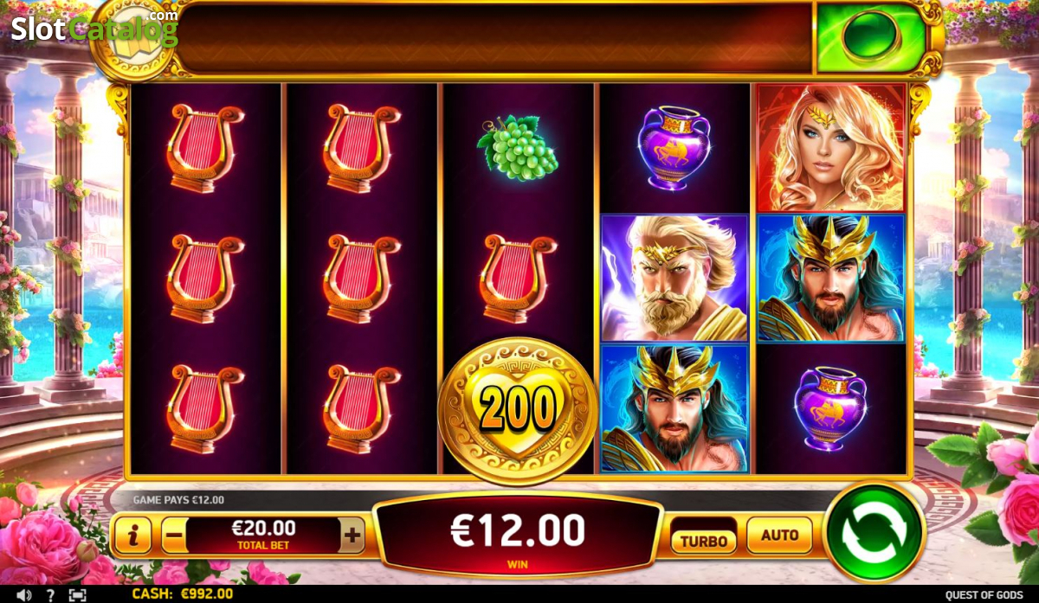Screen dimensions: 1039x603
Task: Click the blonde goddess symbol
Action: pos(830,148)
